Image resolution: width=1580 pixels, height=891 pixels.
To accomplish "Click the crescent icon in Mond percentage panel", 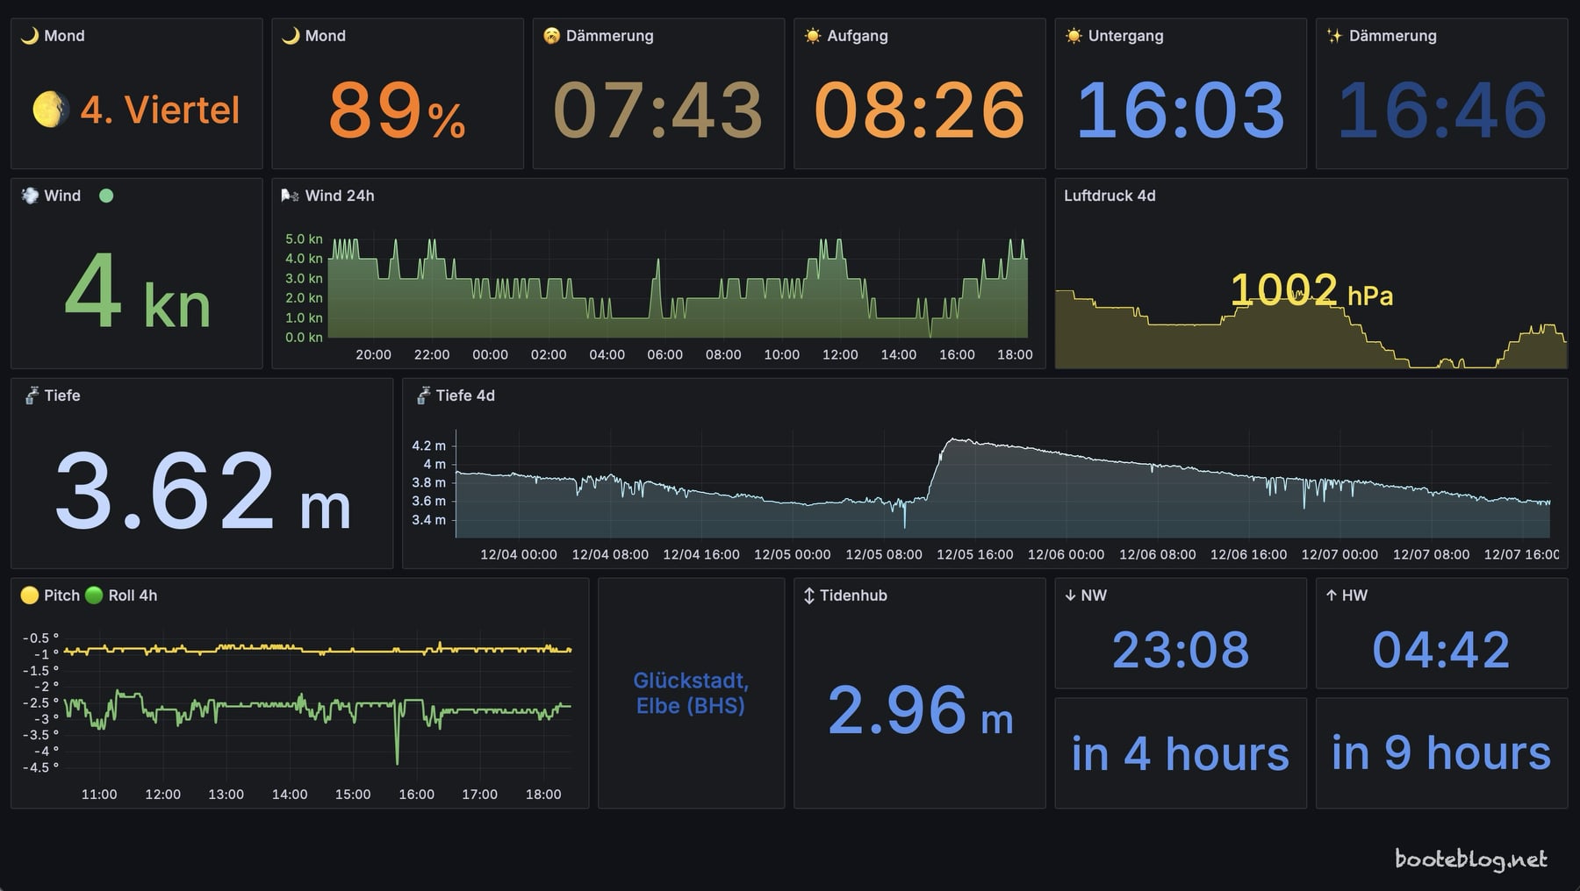I will point(291,36).
